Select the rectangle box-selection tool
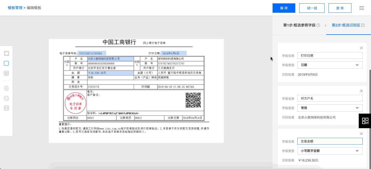 pyautogui.click(x=7, y=63)
